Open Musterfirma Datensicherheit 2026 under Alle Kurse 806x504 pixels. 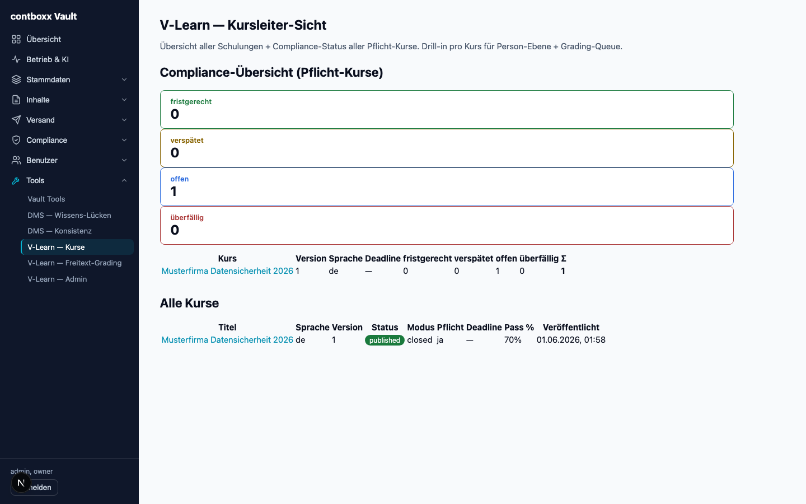click(x=227, y=340)
